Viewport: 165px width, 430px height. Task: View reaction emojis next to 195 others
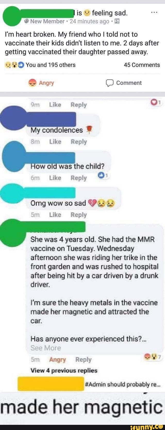pos(14,65)
